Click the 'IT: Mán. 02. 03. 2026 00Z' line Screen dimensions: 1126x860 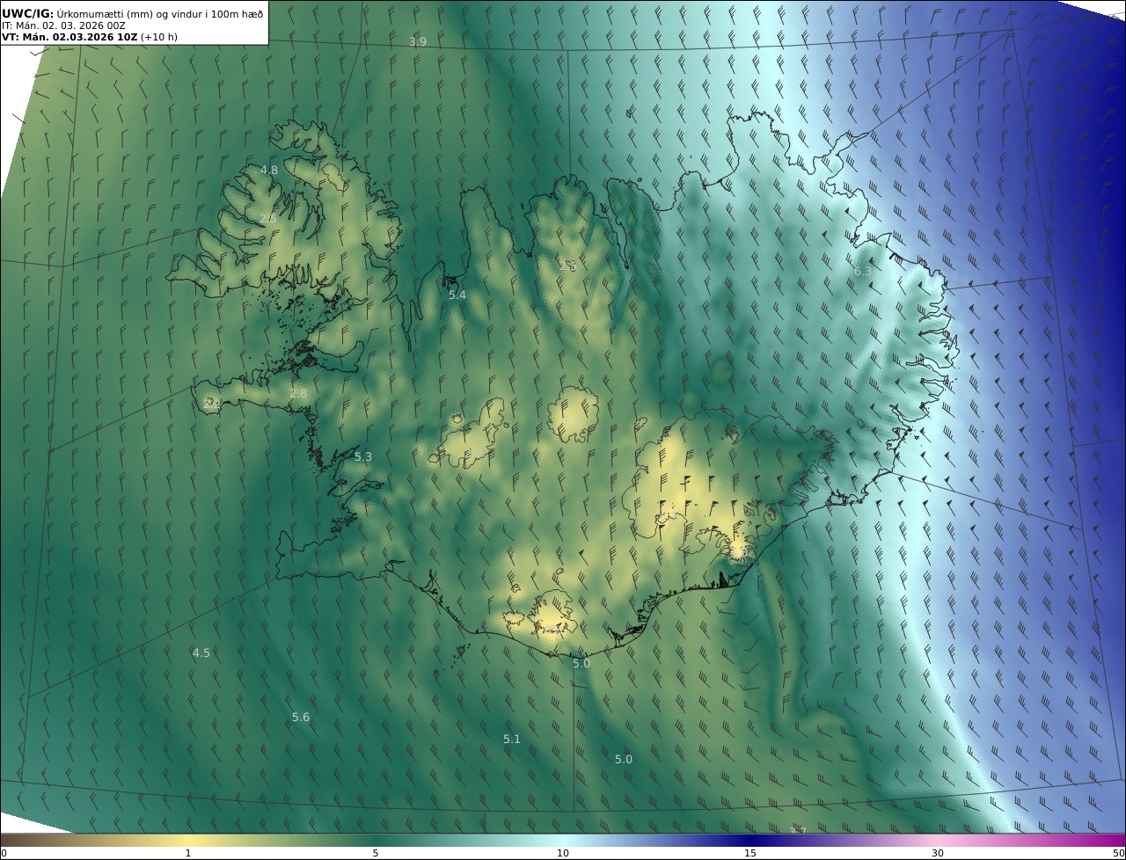[63, 26]
